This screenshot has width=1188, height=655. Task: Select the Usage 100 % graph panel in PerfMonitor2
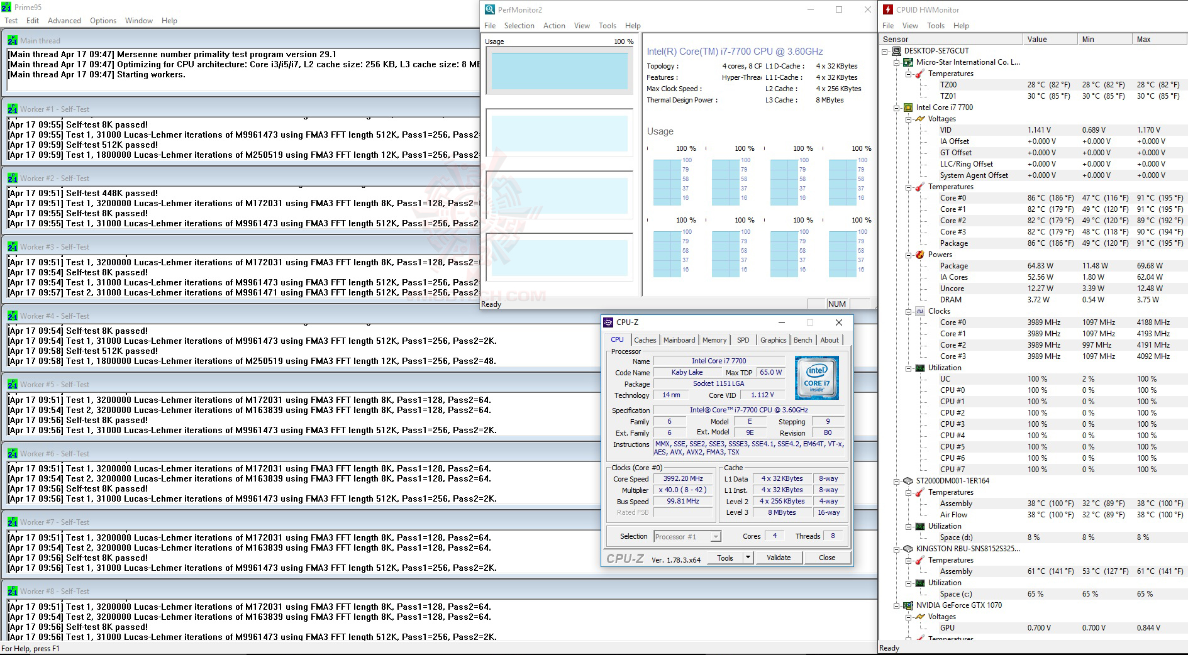coord(559,70)
